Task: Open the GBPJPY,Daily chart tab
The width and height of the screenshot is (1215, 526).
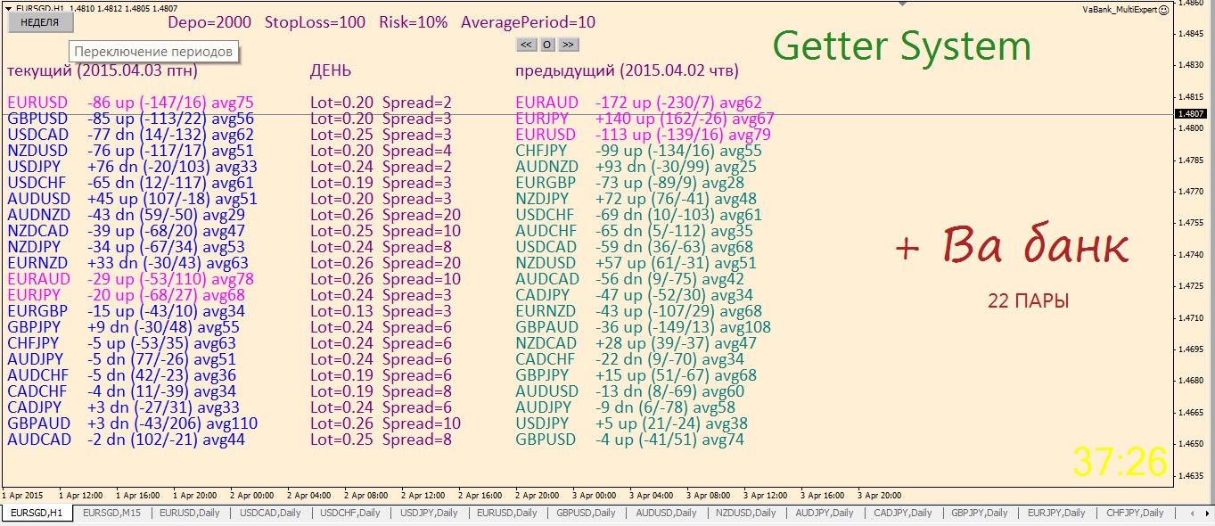Action: click(x=980, y=513)
